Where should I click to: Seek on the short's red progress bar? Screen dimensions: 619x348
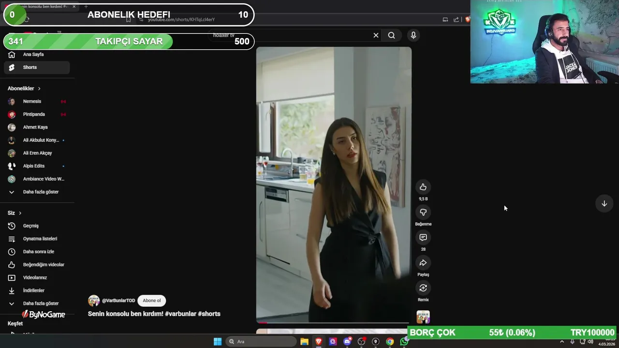point(333,322)
